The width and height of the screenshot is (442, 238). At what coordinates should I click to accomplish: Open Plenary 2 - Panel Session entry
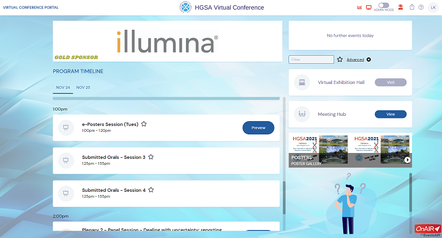point(166,226)
